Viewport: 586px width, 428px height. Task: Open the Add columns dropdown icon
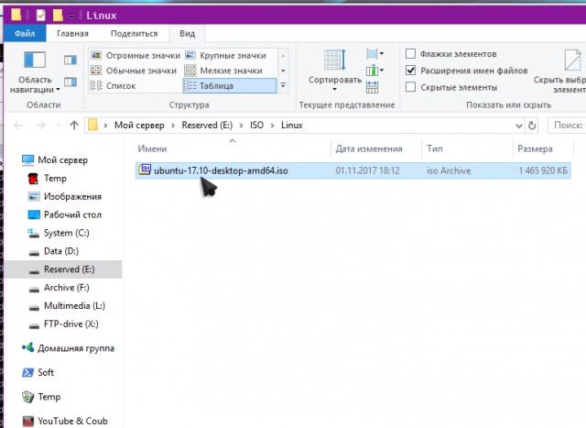pos(374,71)
